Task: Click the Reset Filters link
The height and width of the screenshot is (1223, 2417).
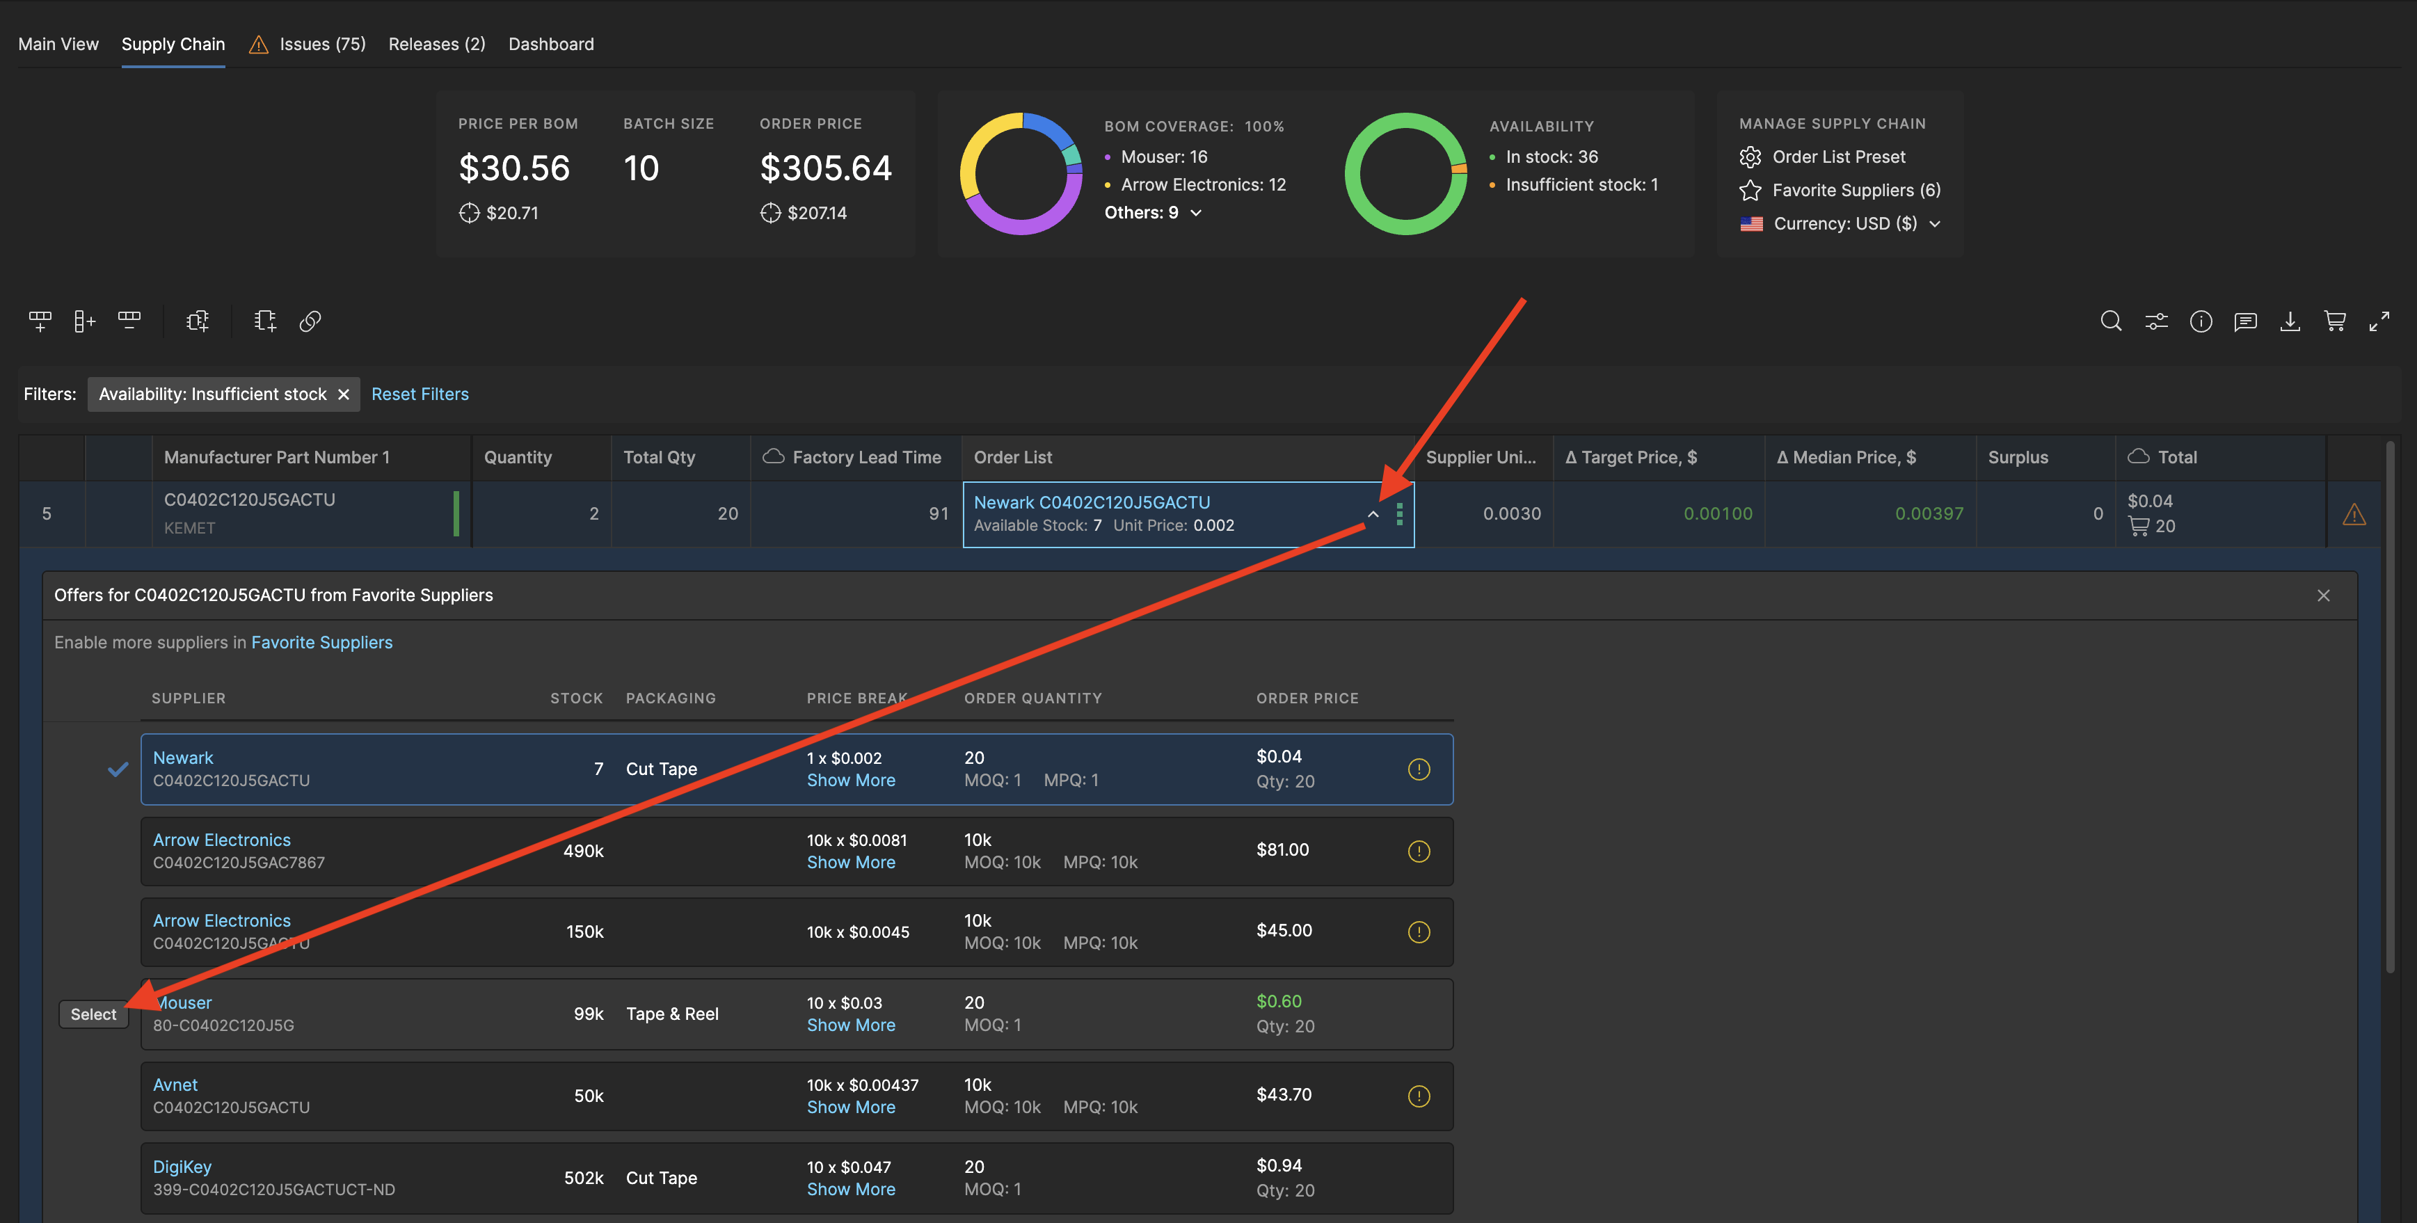Action: point(420,394)
